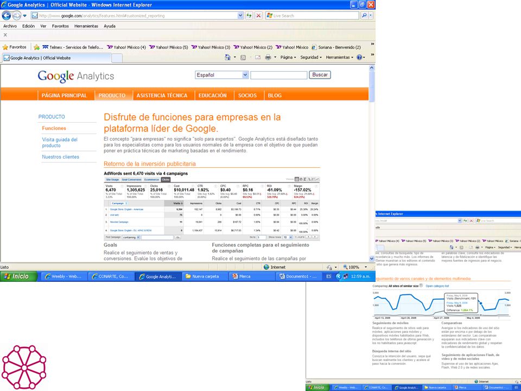Open the Herramientas command bar dropdown

pos(339,57)
